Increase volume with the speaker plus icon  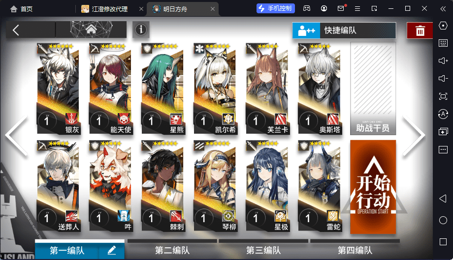tap(443, 61)
